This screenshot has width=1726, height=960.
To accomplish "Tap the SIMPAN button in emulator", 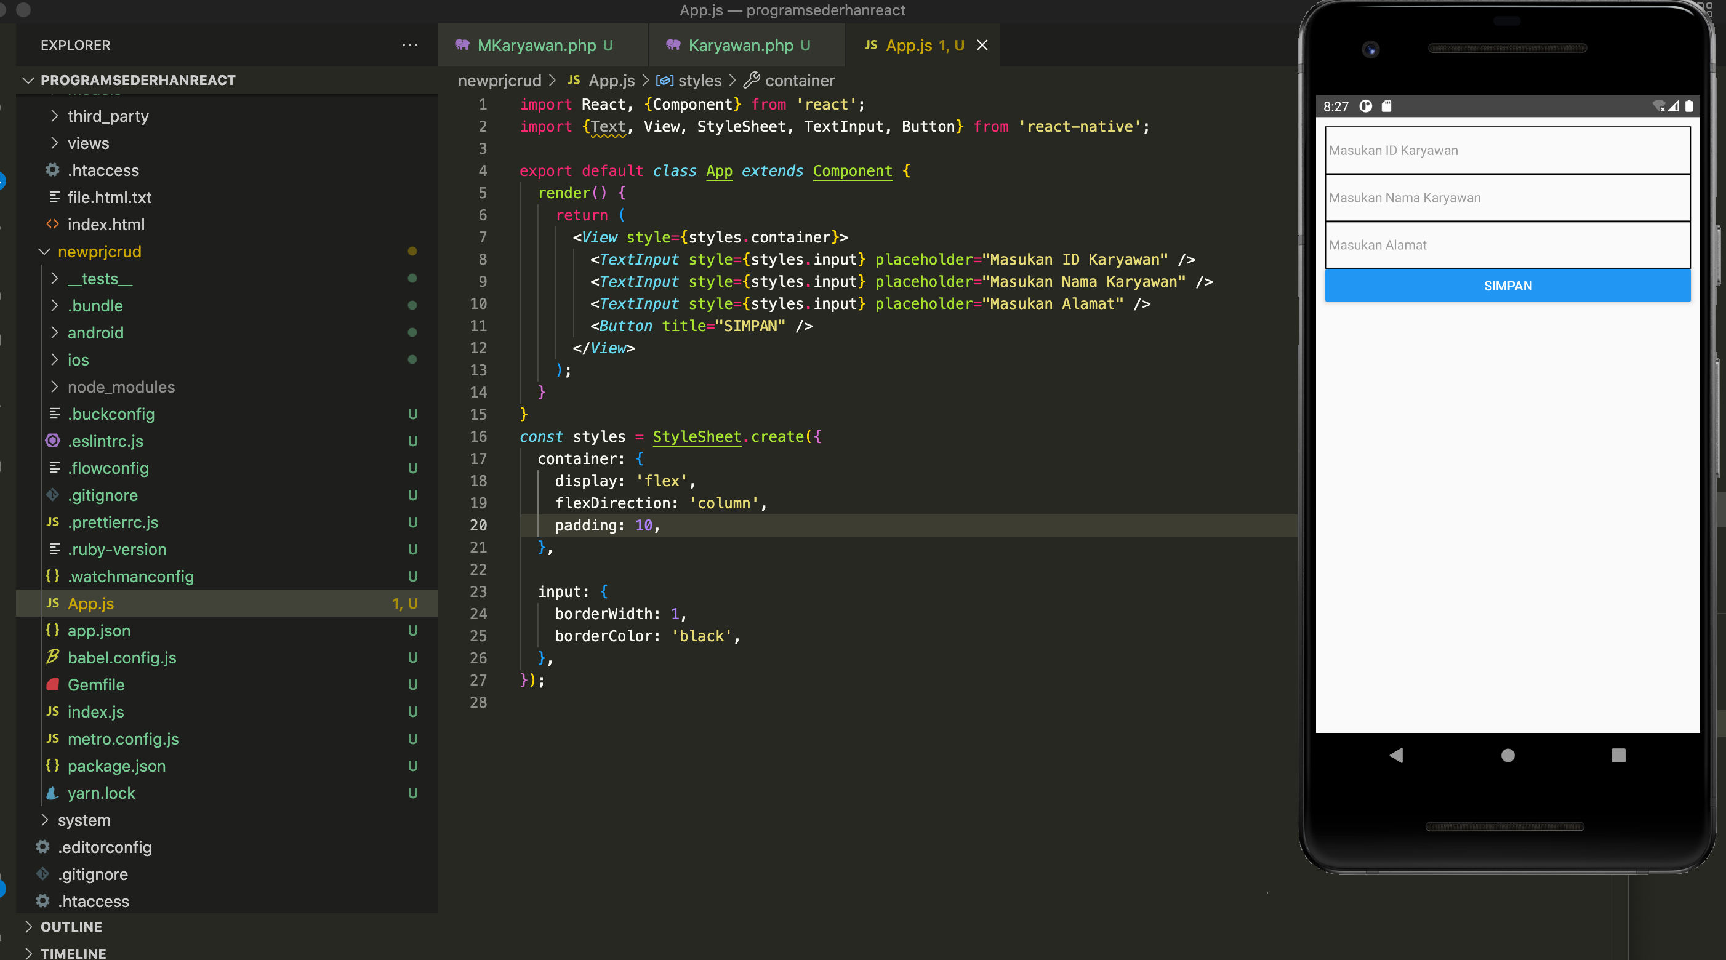I will [1507, 286].
